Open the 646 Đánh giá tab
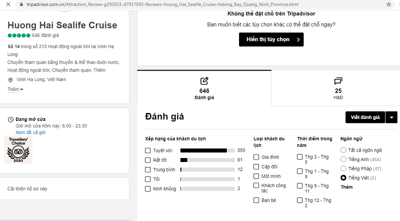This screenshot has height=221, width=400. [204, 88]
